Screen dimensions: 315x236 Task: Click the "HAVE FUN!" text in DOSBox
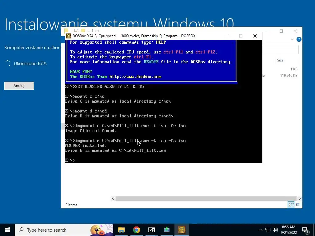click(x=81, y=72)
